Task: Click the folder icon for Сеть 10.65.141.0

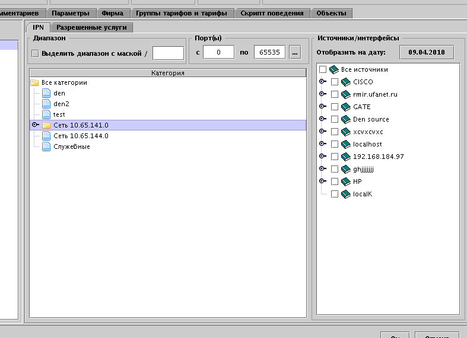Action: (46, 125)
